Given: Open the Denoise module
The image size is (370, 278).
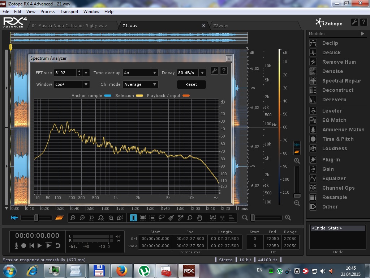Looking at the screenshot, I should tap(332, 71).
